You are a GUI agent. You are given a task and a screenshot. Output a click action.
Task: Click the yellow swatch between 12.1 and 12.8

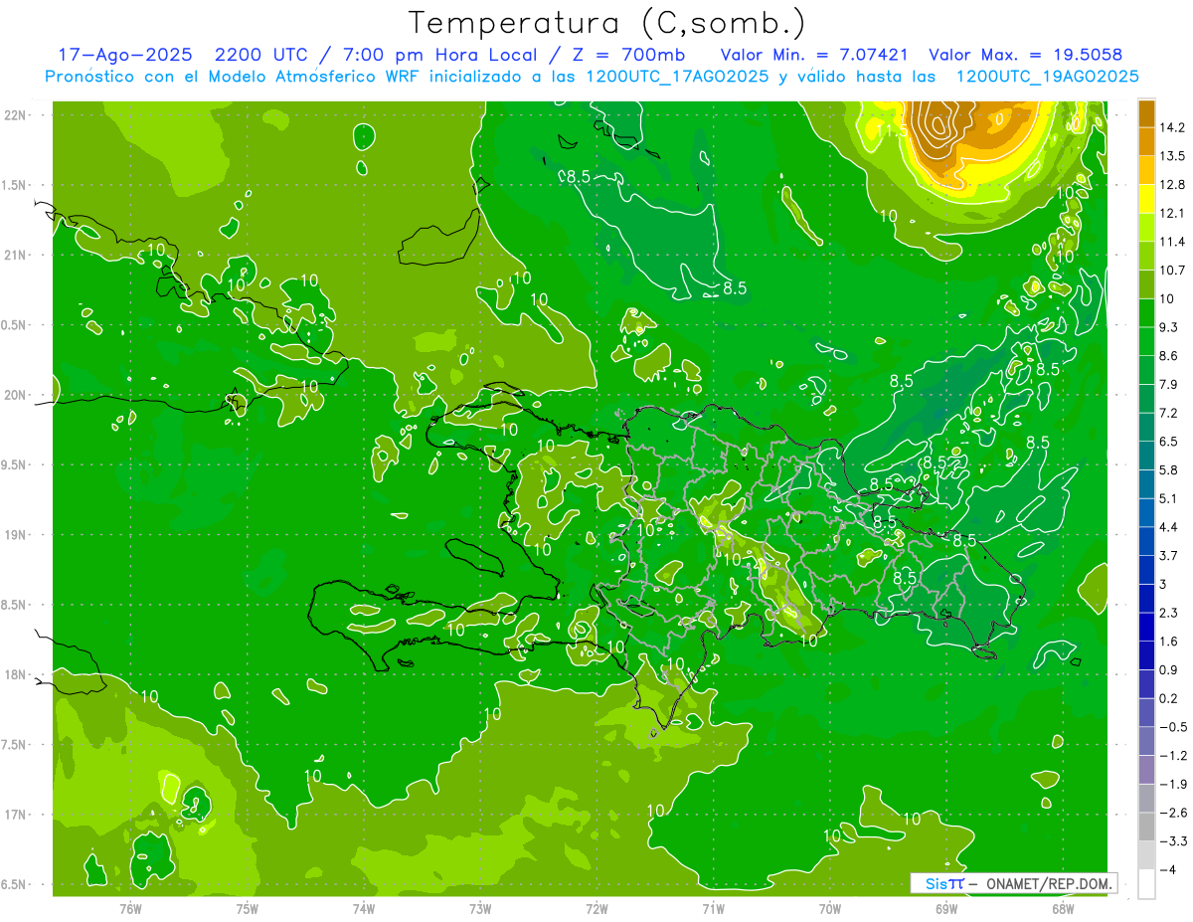point(1146,199)
